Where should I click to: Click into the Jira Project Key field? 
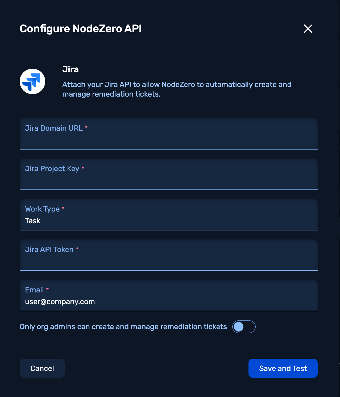[x=168, y=180]
